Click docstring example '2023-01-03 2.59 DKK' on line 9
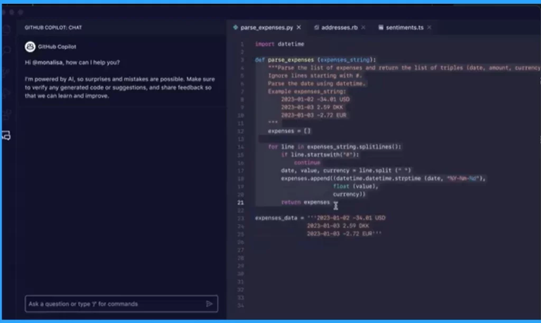Image resolution: width=541 pixels, height=323 pixels. pos(312,107)
